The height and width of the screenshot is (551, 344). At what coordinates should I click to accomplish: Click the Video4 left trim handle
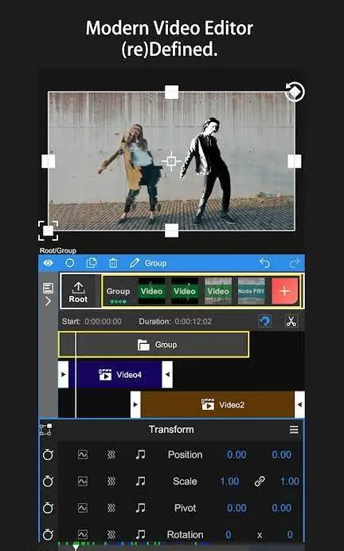click(63, 375)
